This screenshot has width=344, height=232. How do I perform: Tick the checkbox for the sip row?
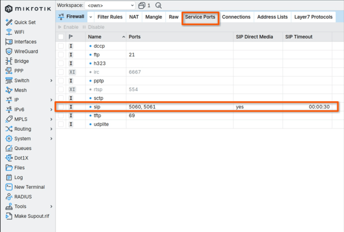point(61,107)
